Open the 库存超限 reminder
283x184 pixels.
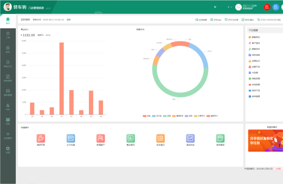point(254,97)
